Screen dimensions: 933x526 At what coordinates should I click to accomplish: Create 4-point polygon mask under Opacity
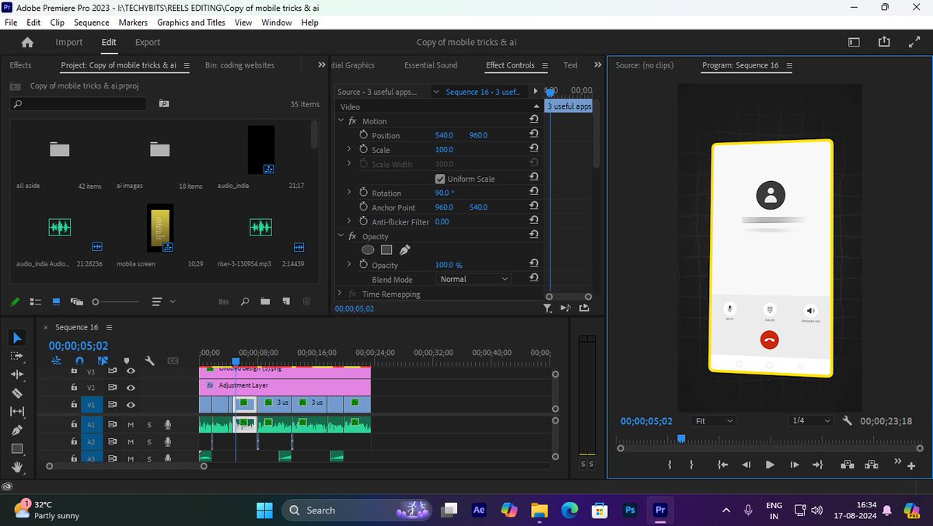point(386,250)
